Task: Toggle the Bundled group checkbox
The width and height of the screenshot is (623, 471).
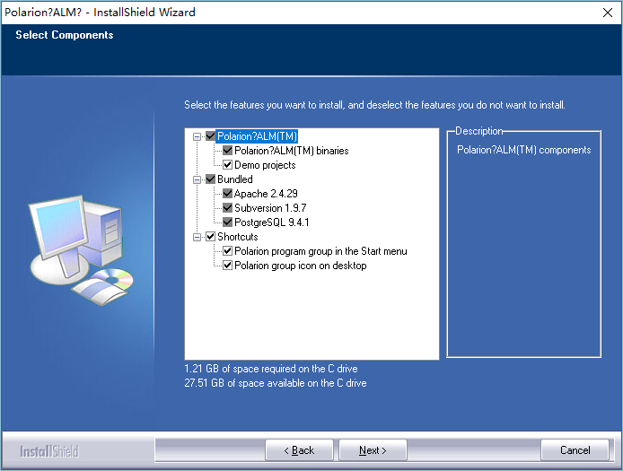Action: 211,179
